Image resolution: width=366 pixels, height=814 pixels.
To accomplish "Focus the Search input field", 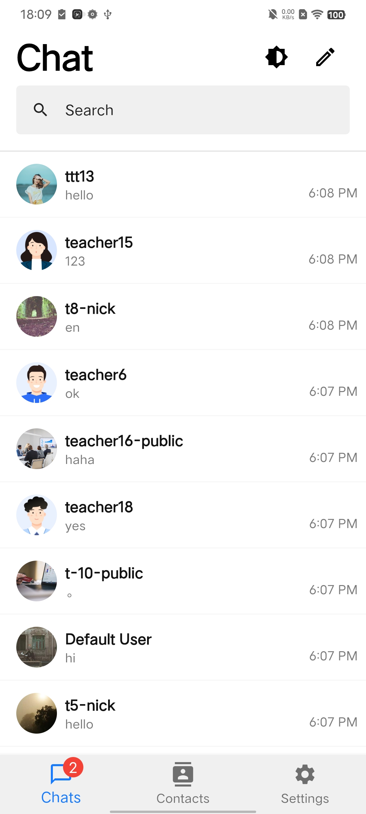I will [183, 110].
